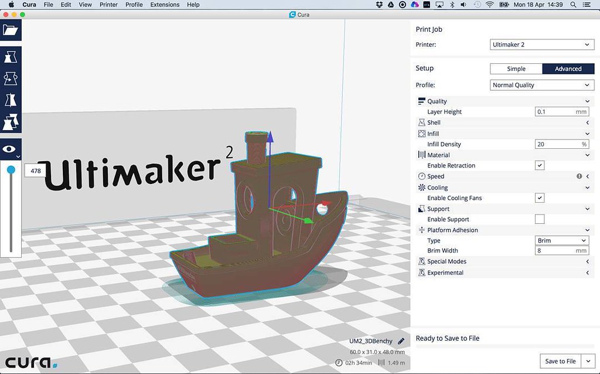
Task: Toggle Enable Retraction checkbox
Action: 540,165
